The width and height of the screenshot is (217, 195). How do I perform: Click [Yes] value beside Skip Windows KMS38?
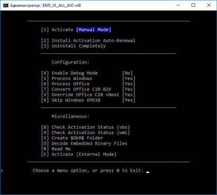click(129, 100)
